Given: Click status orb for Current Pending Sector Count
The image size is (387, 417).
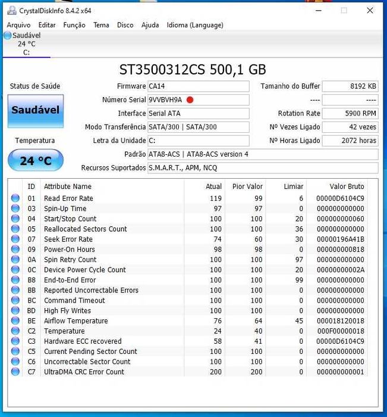Looking at the screenshot, I should [15, 351].
